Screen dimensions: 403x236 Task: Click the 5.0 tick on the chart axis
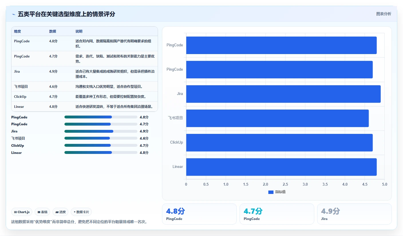(x=384, y=185)
